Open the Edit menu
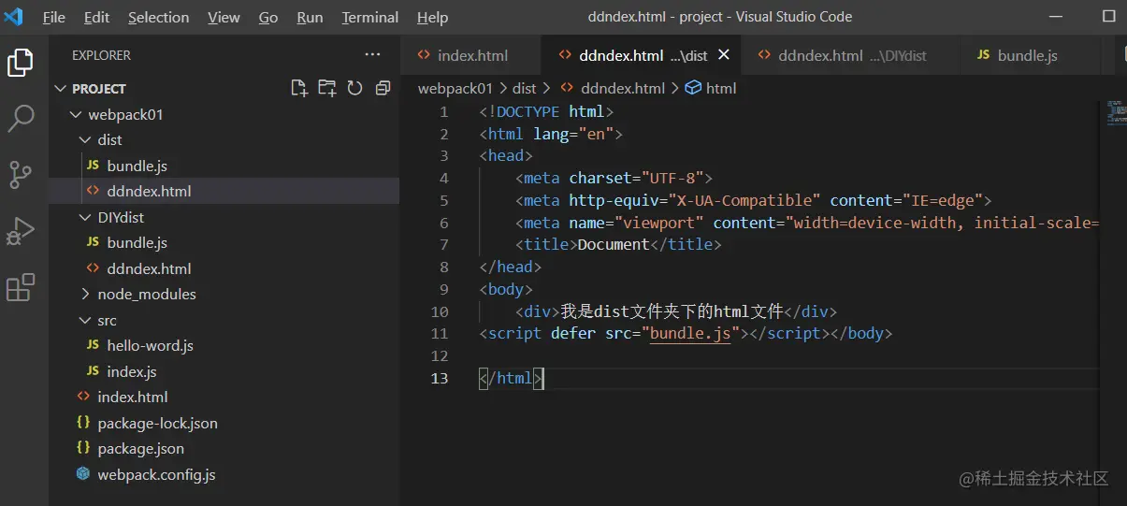Screen dimensions: 1127x506 (96, 17)
